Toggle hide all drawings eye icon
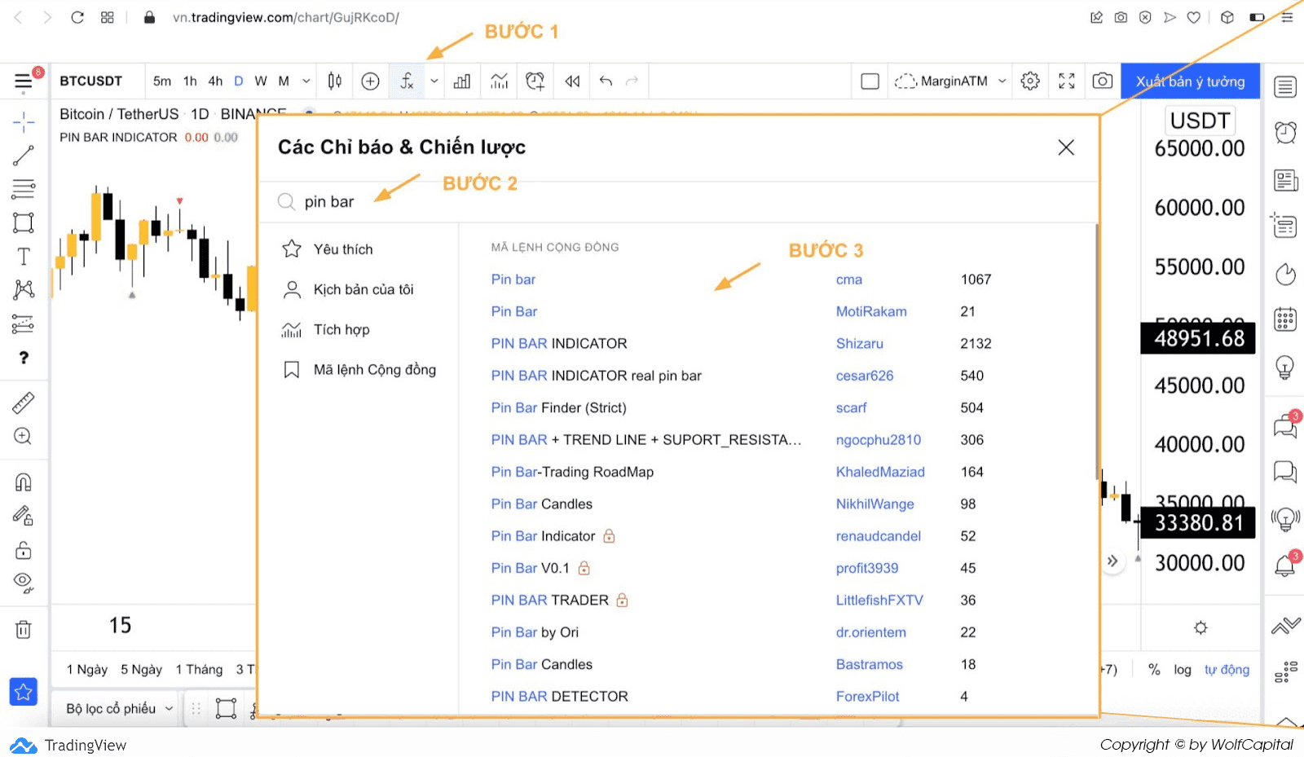The height and width of the screenshot is (757, 1304). 24,582
